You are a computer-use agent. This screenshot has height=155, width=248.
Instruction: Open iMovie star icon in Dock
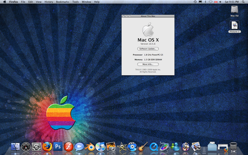[122, 147]
